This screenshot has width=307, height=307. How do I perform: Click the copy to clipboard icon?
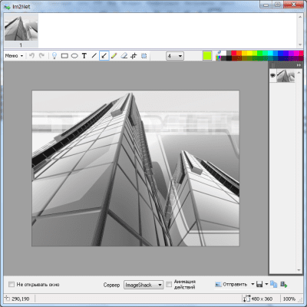(x=273, y=284)
